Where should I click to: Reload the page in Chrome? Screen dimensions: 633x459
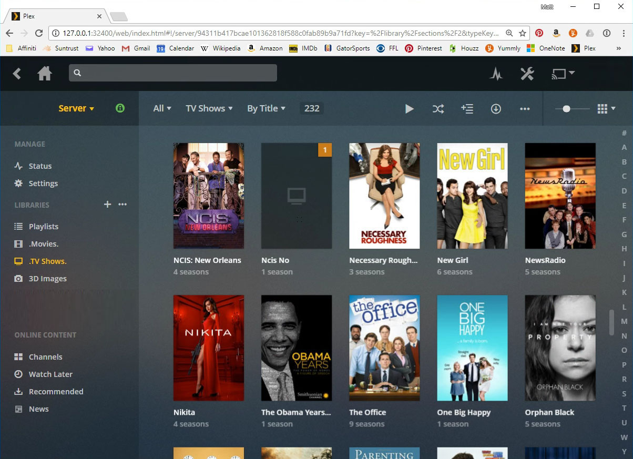point(39,33)
